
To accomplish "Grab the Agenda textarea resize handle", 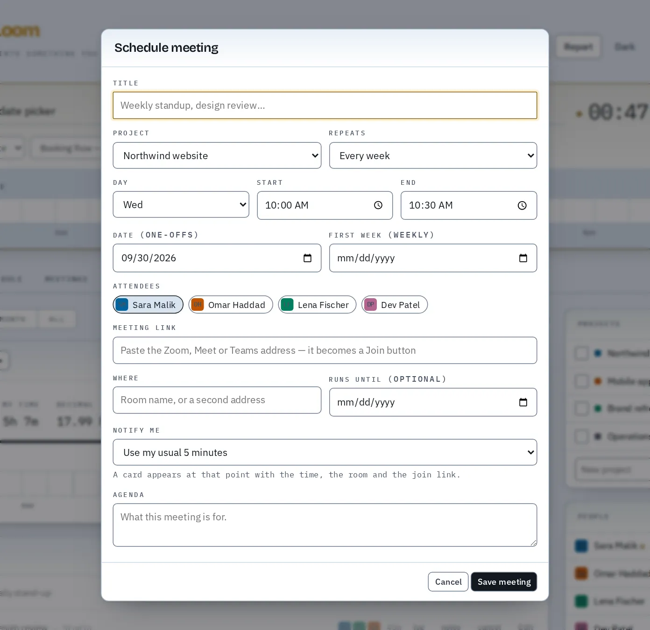I will click(x=533, y=543).
